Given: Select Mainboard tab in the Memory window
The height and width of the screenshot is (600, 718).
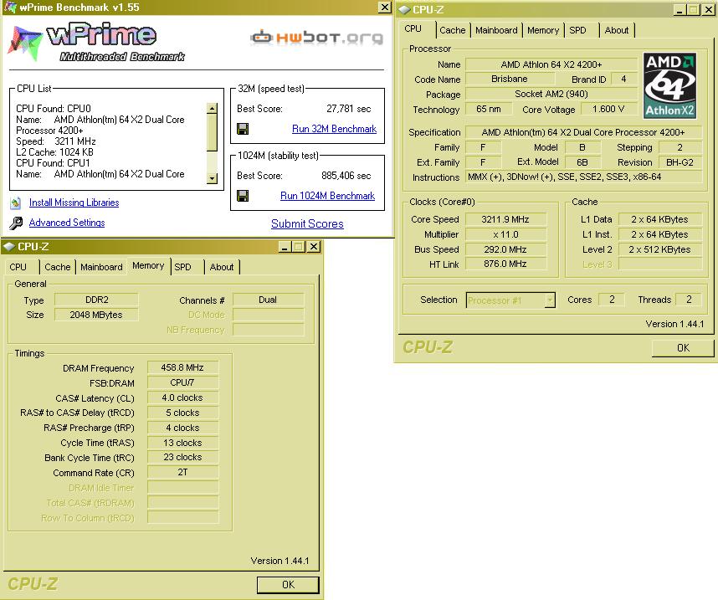Looking at the screenshot, I should click(x=101, y=267).
